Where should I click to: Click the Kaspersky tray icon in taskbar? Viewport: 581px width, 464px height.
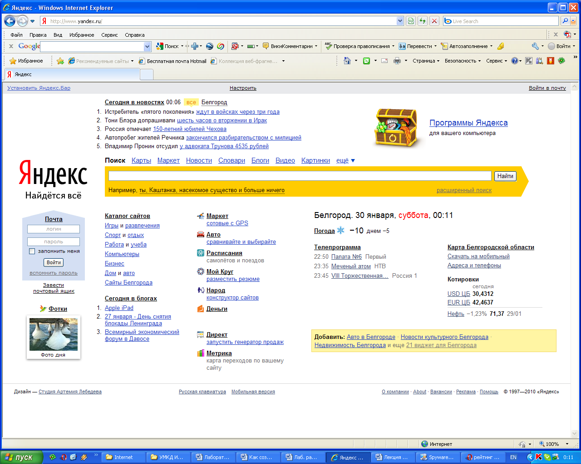pyautogui.click(x=539, y=457)
